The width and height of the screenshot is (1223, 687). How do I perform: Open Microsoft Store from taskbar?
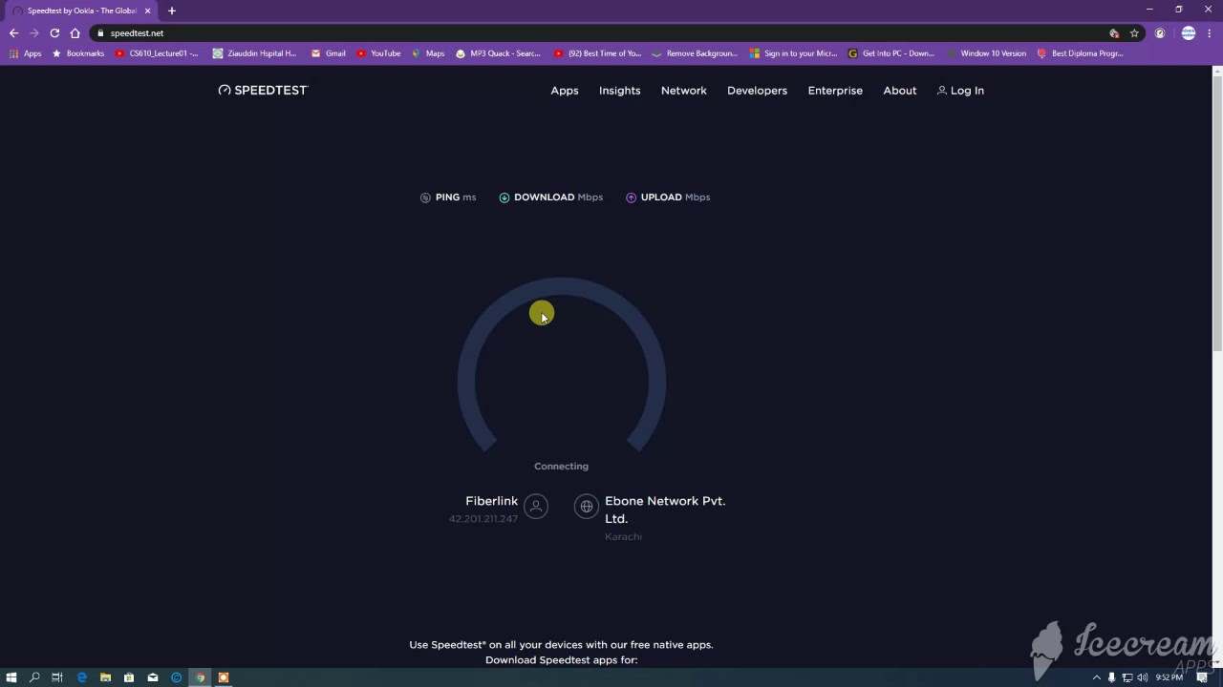click(x=129, y=677)
